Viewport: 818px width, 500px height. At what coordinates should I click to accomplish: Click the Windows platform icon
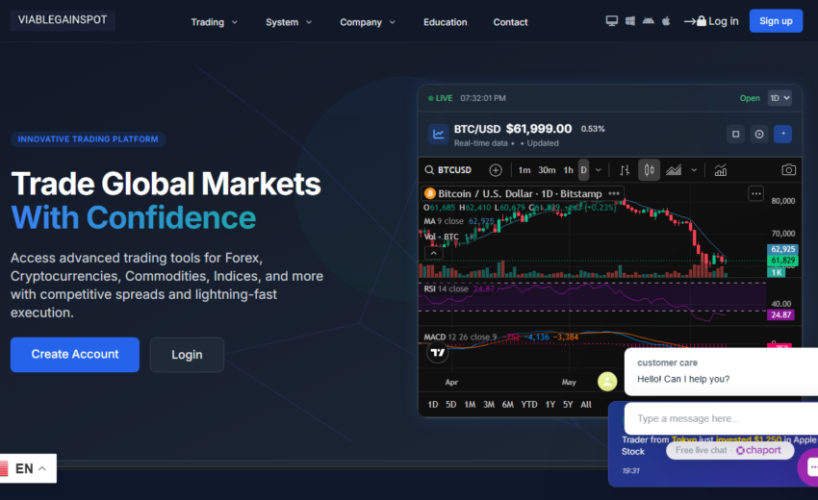pos(630,21)
